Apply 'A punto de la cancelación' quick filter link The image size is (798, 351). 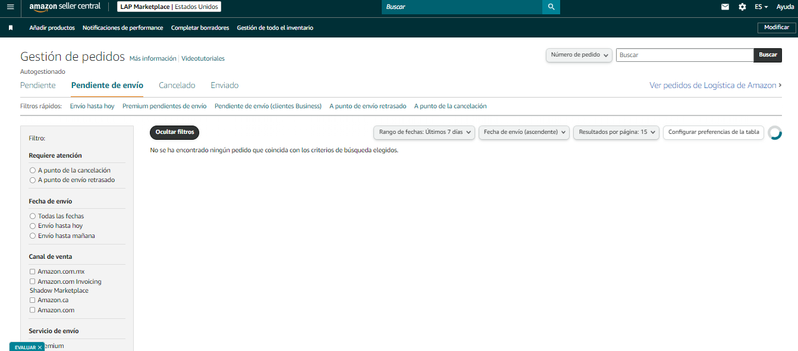(x=450, y=106)
